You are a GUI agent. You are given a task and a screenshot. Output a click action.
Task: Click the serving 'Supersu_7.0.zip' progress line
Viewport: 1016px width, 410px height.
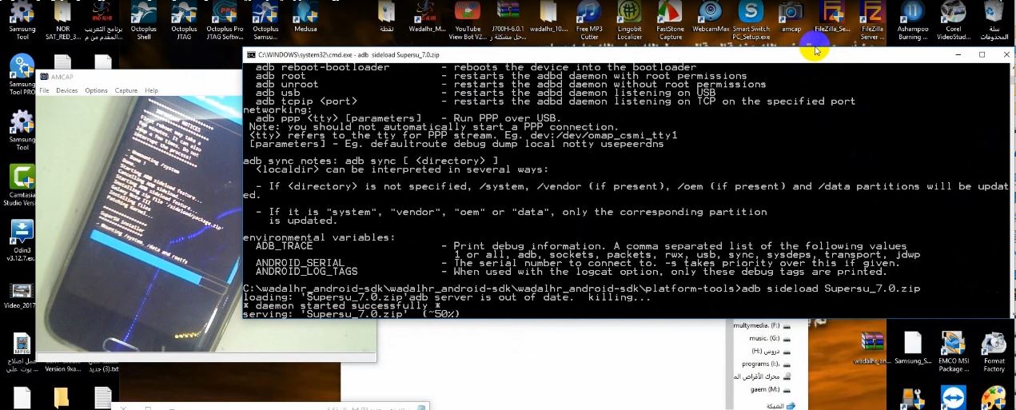coord(351,314)
